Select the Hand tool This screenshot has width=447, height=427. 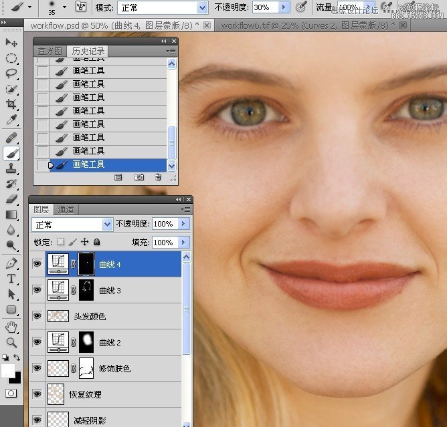pos(11,327)
